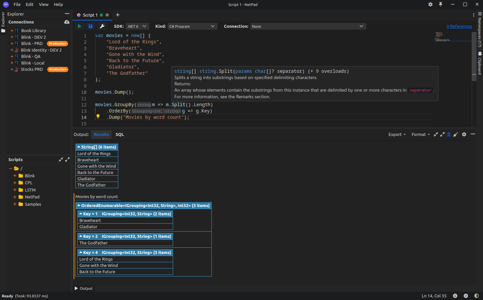Select the Blink - Local connection
This screenshot has width=483, height=300.
pos(33,63)
